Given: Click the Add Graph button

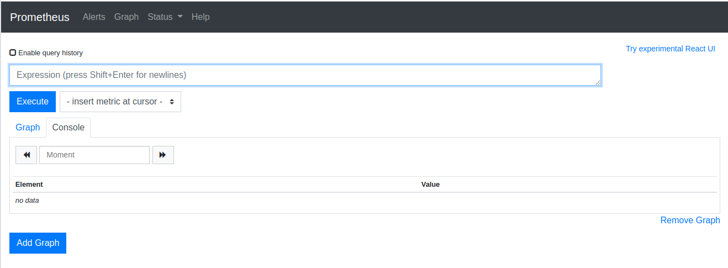Looking at the screenshot, I should pyautogui.click(x=38, y=243).
